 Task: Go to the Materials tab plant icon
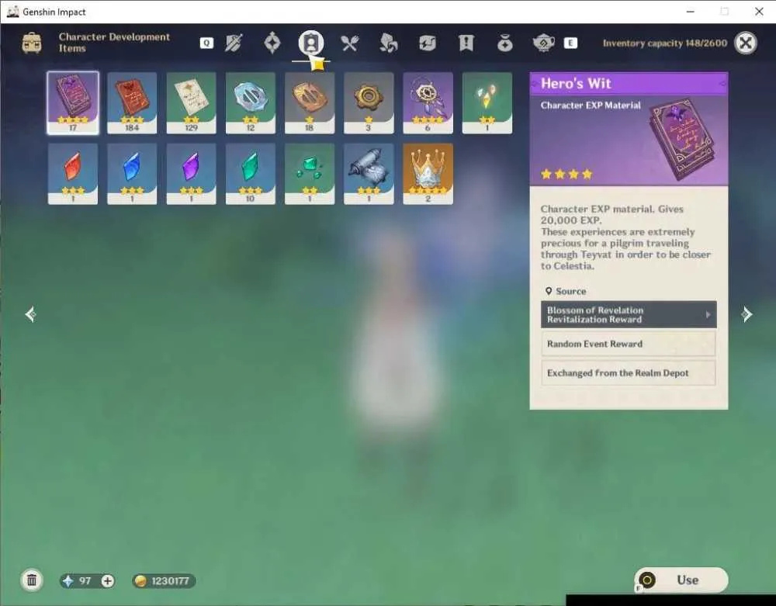click(x=389, y=43)
